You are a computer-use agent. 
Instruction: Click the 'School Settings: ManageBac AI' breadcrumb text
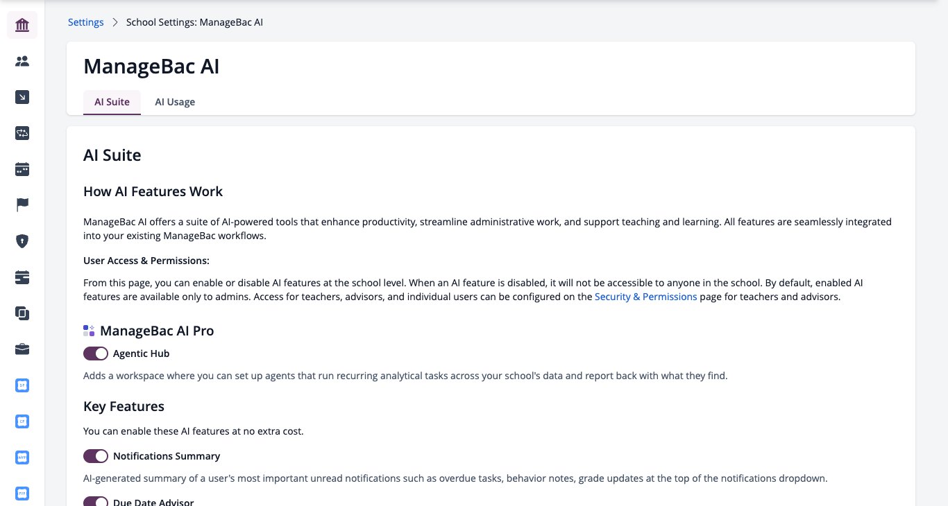[x=194, y=22]
